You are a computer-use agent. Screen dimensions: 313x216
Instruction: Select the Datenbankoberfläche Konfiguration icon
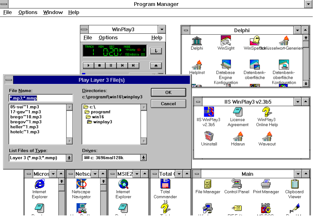[x=284, y=65]
